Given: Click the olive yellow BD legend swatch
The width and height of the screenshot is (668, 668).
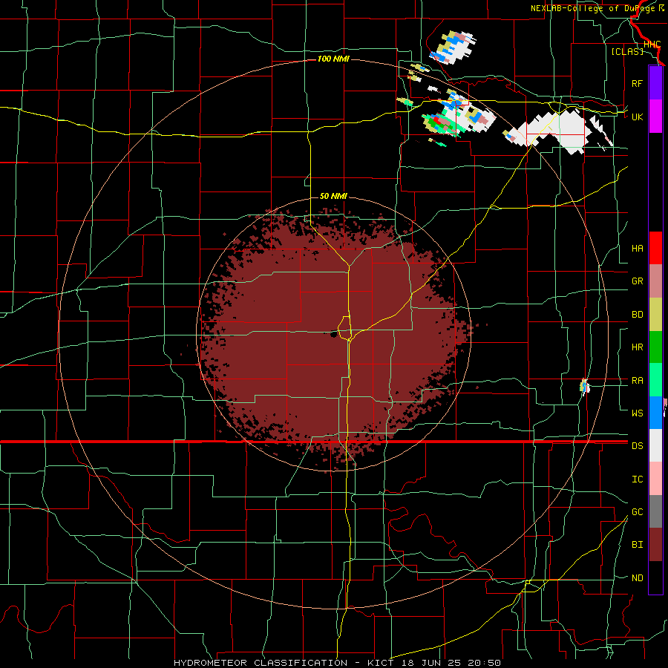Looking at the screenshot, I should 655,315.
